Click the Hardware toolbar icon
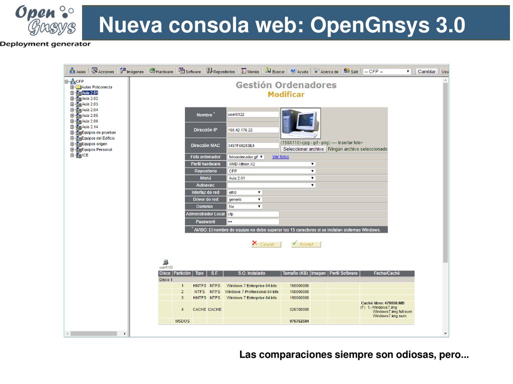The width and height of the screenshot is (513, 384). (152, 70)
